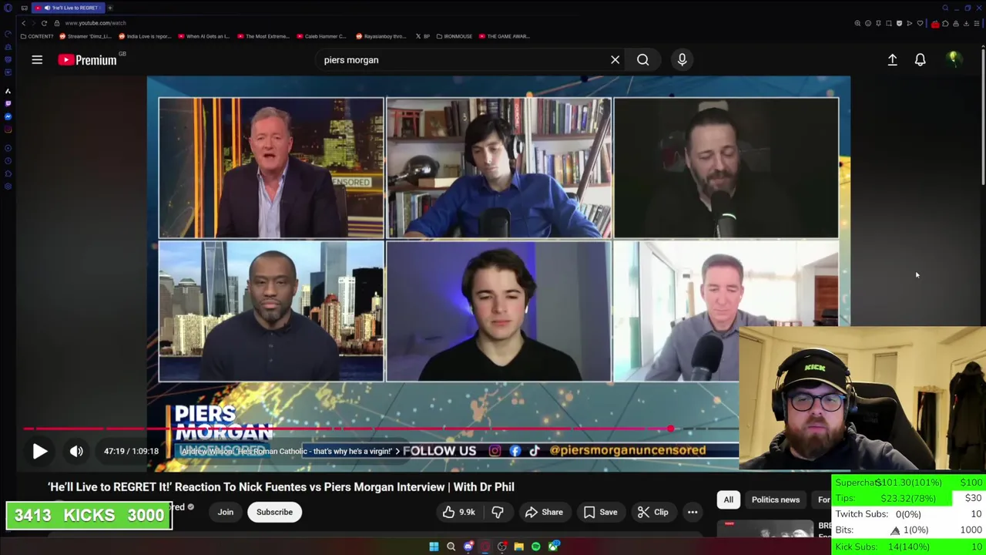Select the Politics news chip
The height and width of the screenshot is (555, 986).
(775, 499)
